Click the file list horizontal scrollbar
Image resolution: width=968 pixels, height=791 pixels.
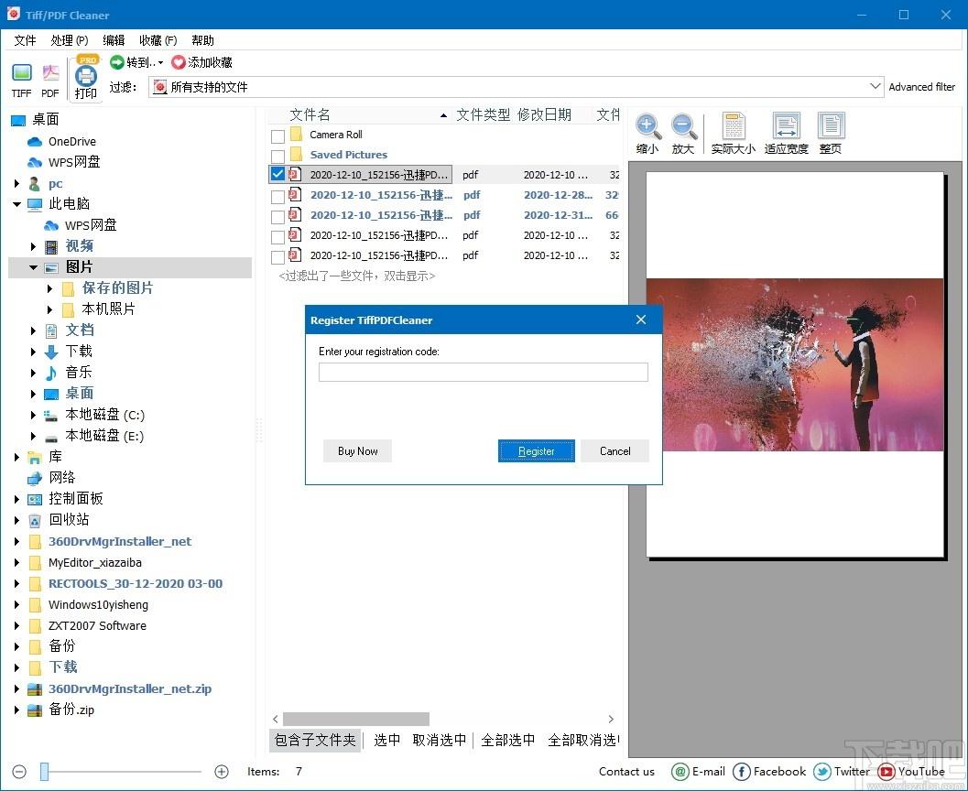click(x=356, y=719)
